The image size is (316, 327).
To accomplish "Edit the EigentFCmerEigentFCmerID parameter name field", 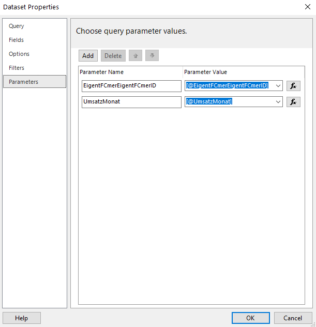I will (131, 86).
